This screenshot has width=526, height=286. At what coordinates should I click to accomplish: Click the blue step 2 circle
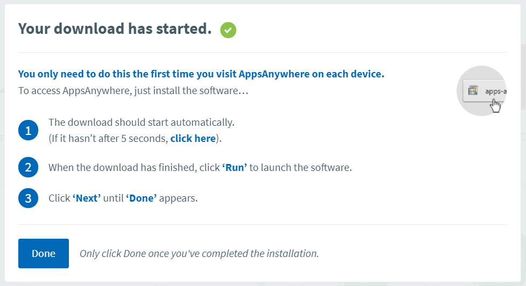coord(28,167)
